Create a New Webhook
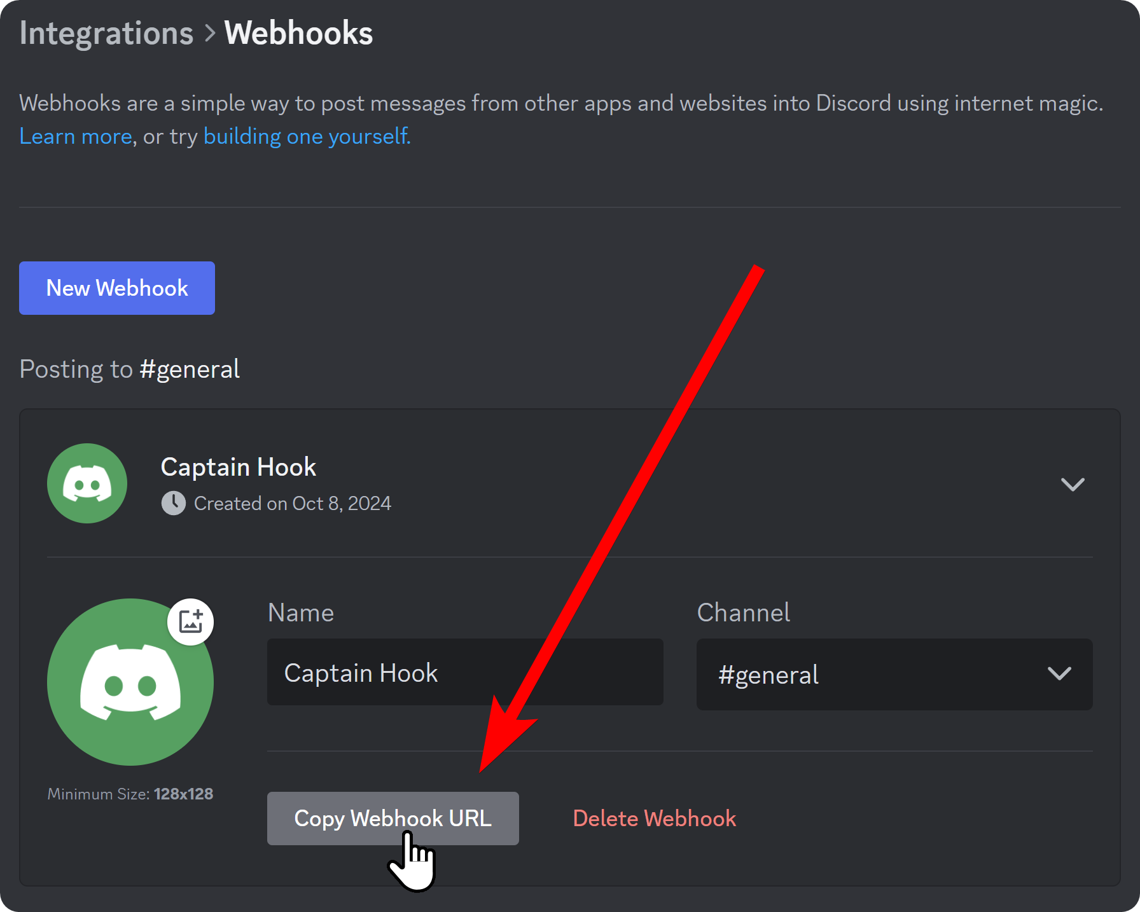This screenshot has width=1140, height=912. point(116,287)
